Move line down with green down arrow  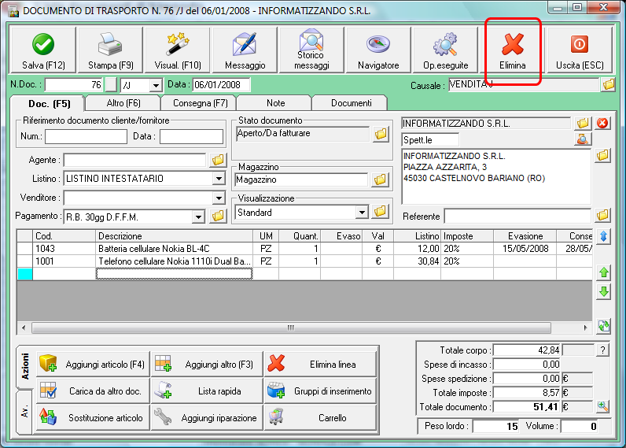[604, 292]
